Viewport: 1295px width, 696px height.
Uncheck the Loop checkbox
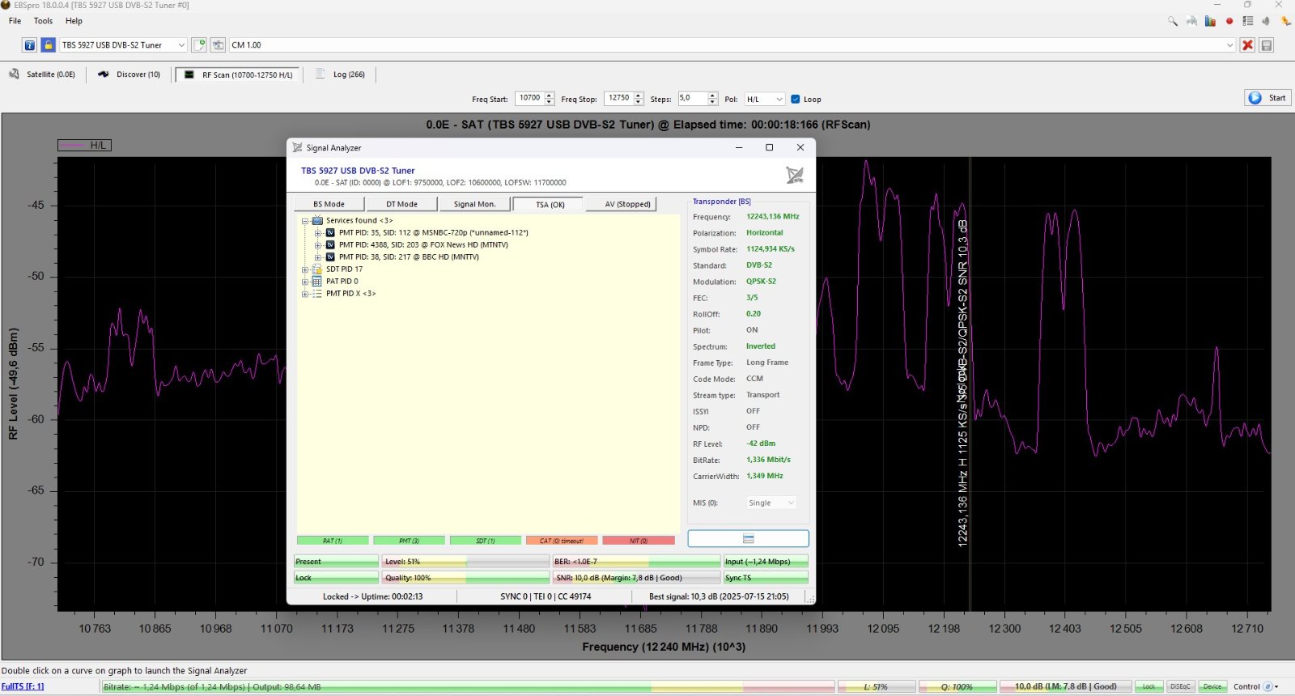[x=796, y=100]
